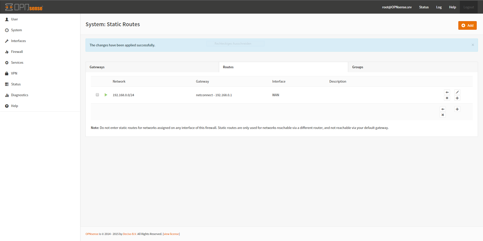Click the WAN interface cell
This screenshot has width=483, height=241.
(x=276, y=95)
